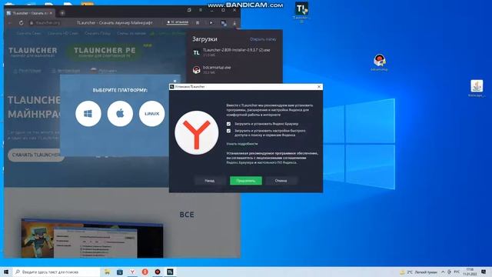Click the TLAUNCHER site logo
Viewport: 492px width, 277px height.
point(32,52)
